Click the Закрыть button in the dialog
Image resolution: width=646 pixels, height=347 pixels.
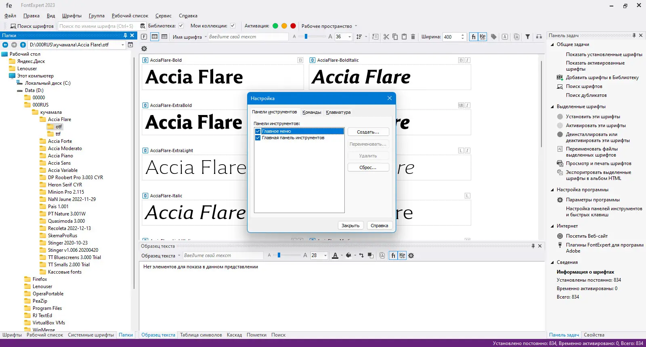(x=350, y=226)
